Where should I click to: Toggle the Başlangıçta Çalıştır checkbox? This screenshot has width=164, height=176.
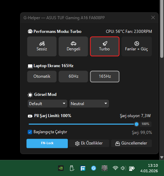tap(30, 132)
